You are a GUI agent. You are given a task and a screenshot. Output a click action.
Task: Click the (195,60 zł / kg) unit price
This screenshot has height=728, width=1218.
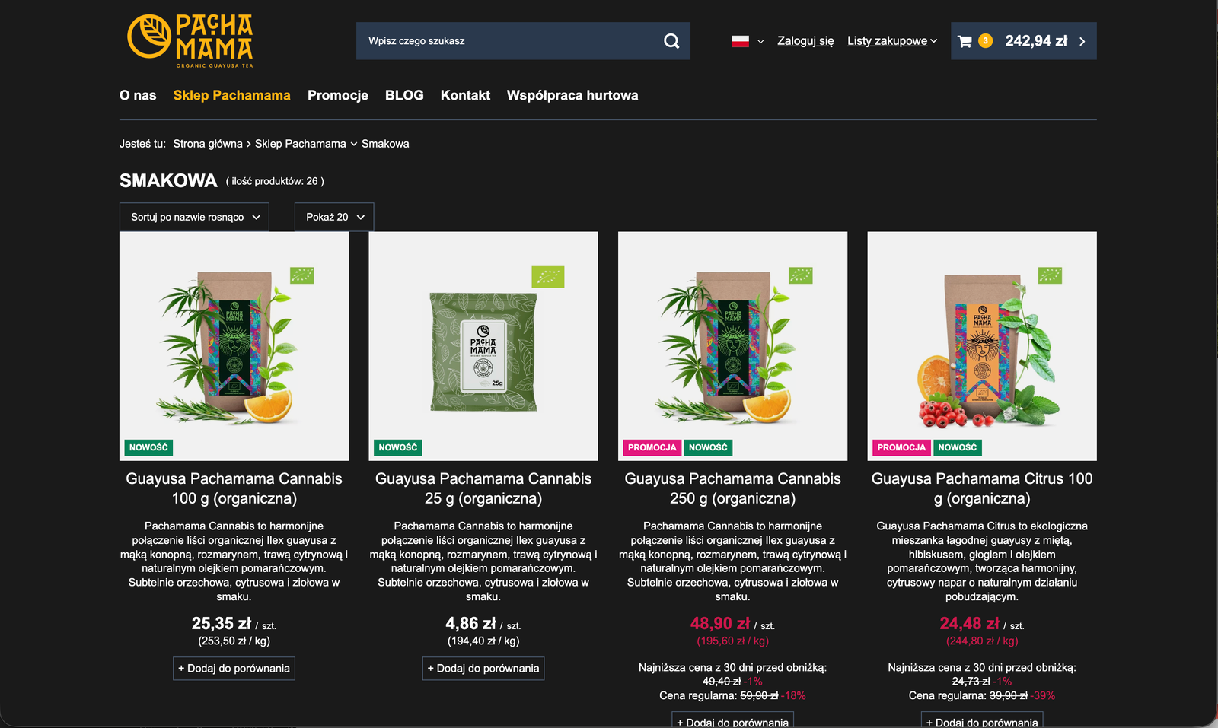point(733,641)
